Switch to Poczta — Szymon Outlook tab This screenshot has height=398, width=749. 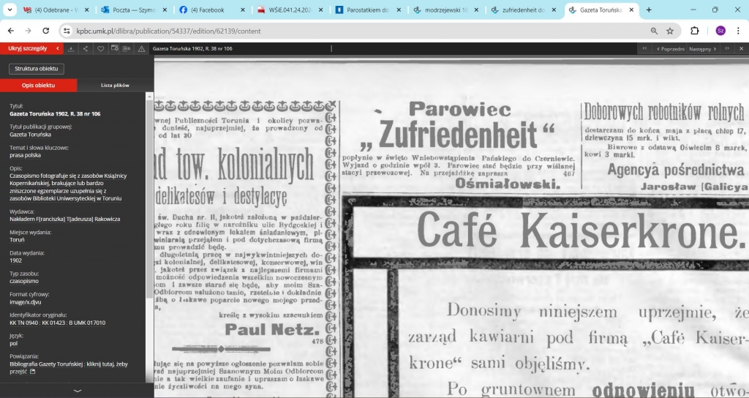tap(135, 10)
